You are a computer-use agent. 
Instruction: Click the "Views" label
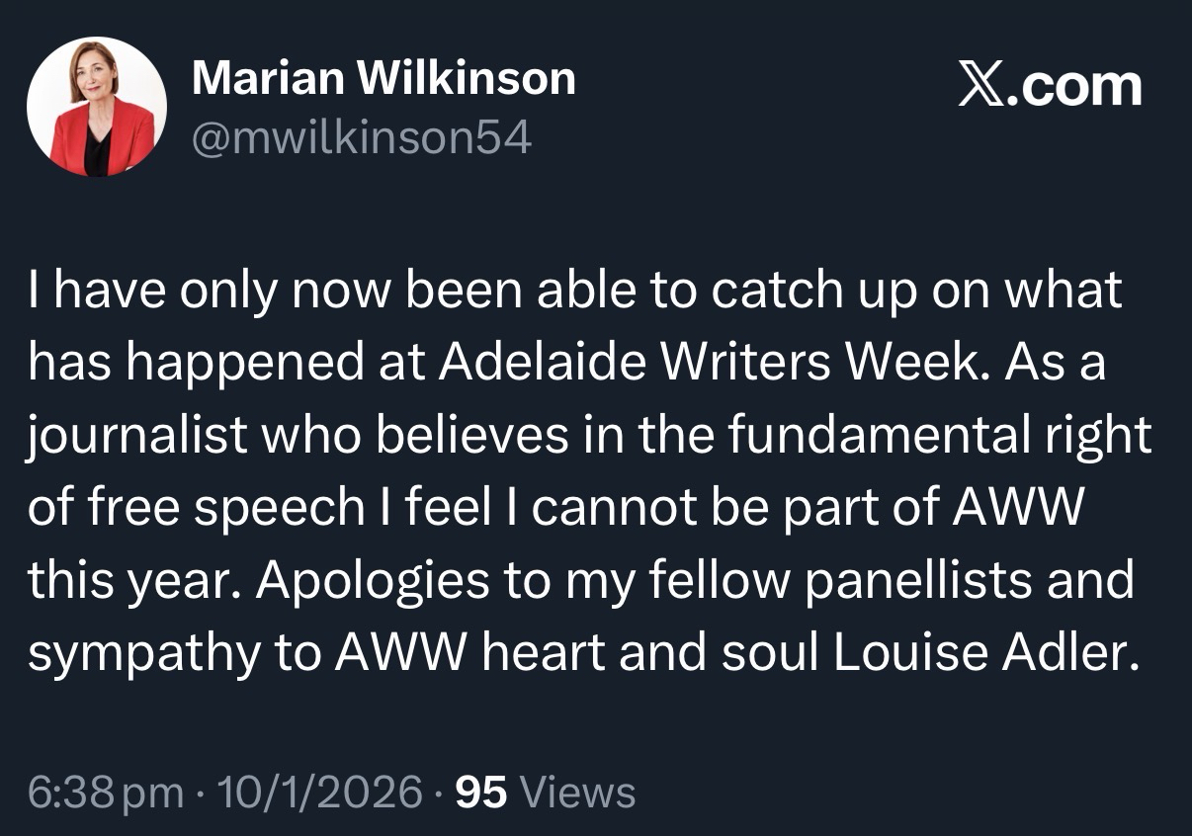[577, 792]
